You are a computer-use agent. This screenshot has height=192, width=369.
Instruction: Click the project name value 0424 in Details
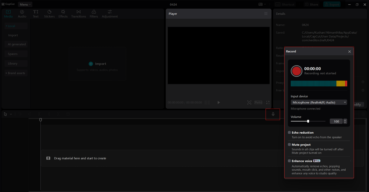(305, 25)
